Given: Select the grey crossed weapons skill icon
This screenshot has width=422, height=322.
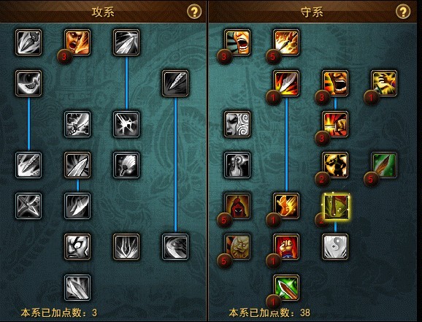Looking at the screenshot, I should pyautogui.click(x=28, y=206).
